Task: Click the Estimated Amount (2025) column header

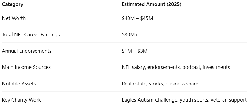Action: [152, 4]
